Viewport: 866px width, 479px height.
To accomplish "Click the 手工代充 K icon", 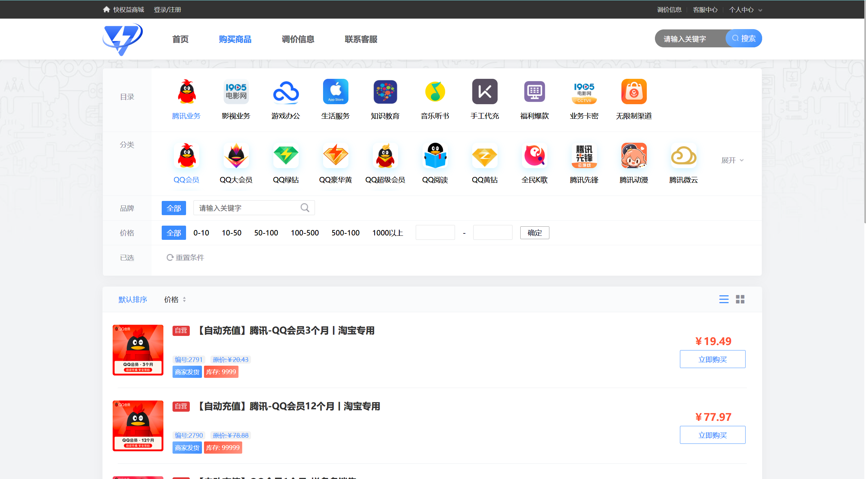I will (x=484, y=92).
